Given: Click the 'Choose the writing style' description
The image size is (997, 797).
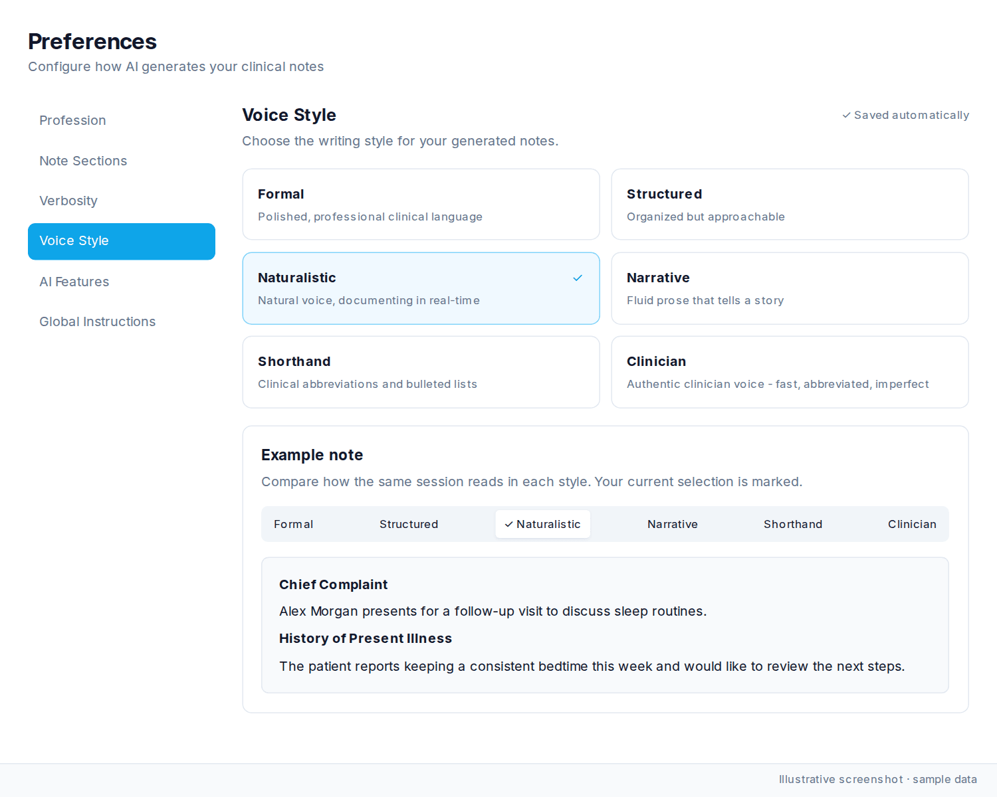Looking at the screenshot, I should [400, 141].
